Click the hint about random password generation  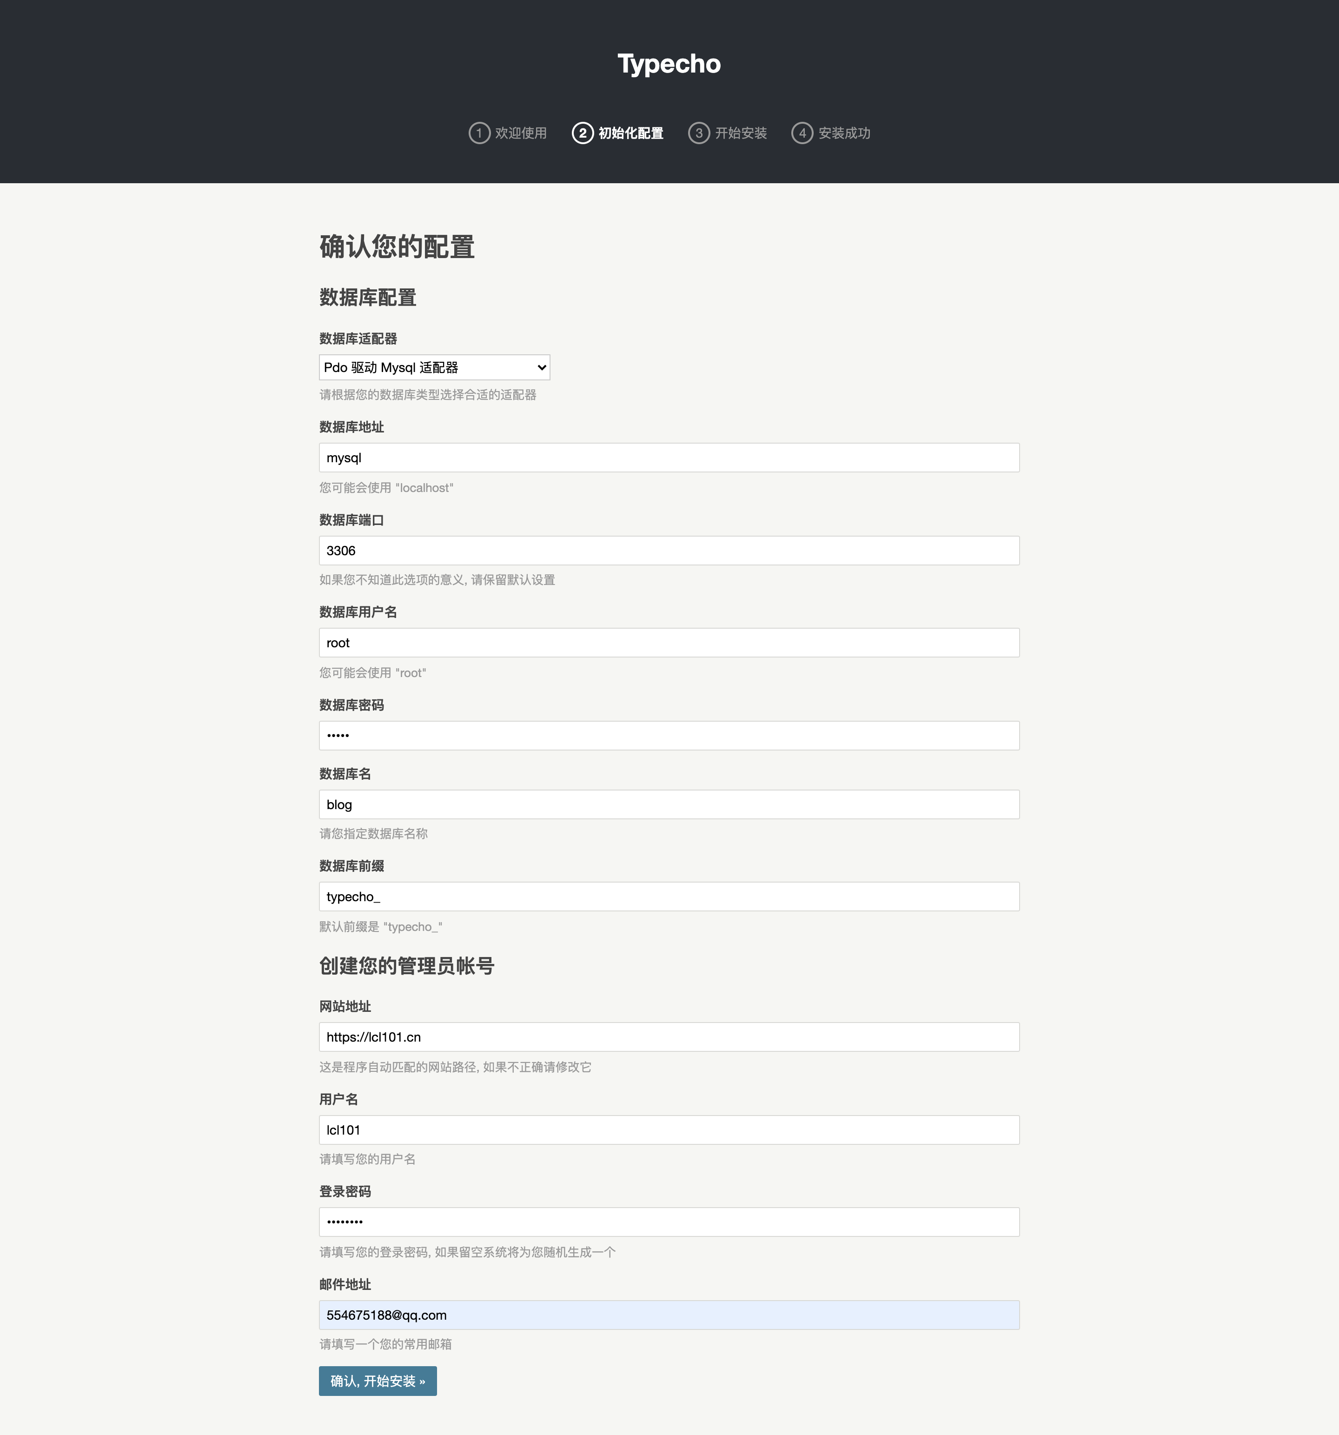click(467, 1252)
